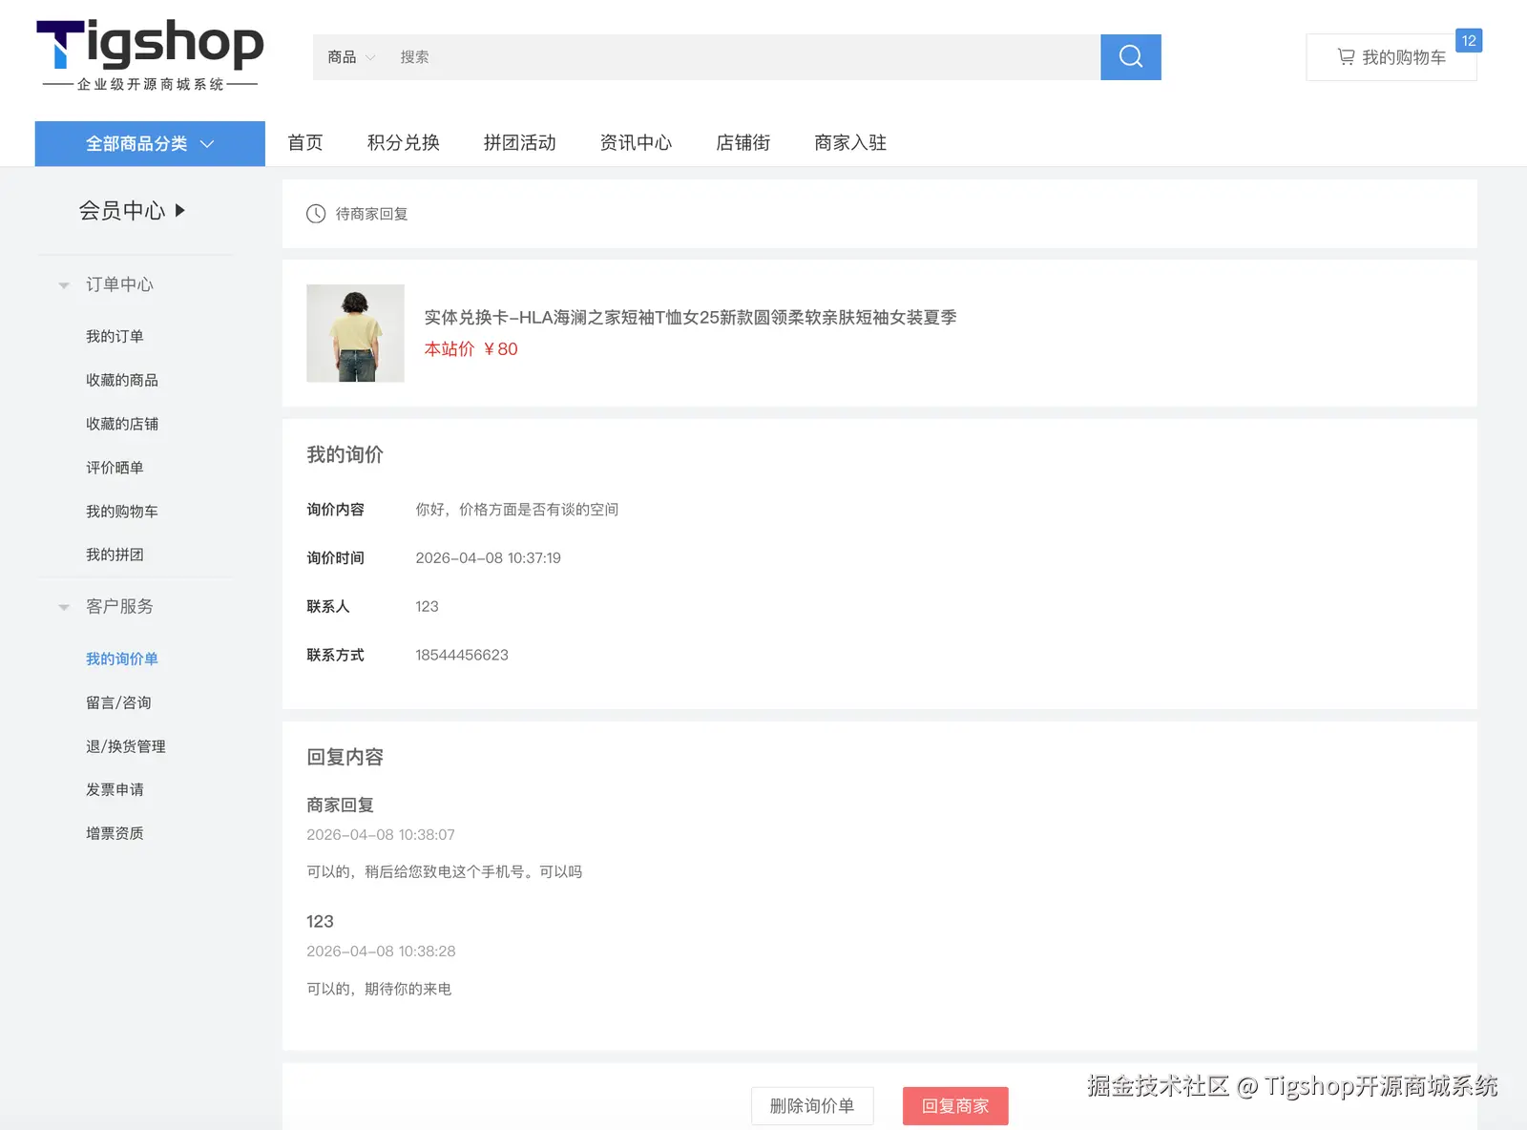The height and width of the screenshot is (1130, 1527).
Task: Open 我的订单 in the sidebar
Action: click(x=115, y=336)
